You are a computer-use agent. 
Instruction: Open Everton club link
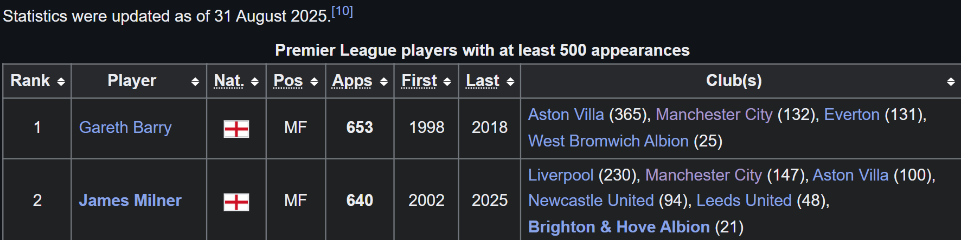click(852, 115)
